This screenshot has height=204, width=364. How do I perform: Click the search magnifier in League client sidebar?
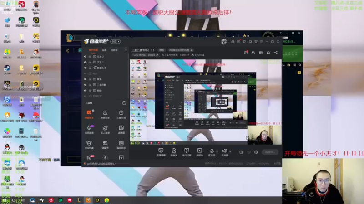tap(300, 65)
